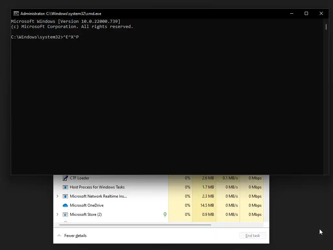The width and height of the screenshot is (333, 250).
Task: Click the cmd.exe vertical scrollbar thumb
Action: [x=326, y=27]
